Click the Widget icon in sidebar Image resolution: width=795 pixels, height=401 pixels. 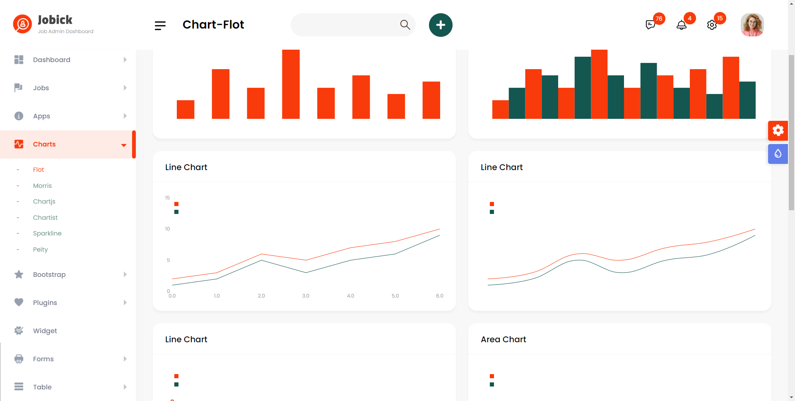coord(19,331)
